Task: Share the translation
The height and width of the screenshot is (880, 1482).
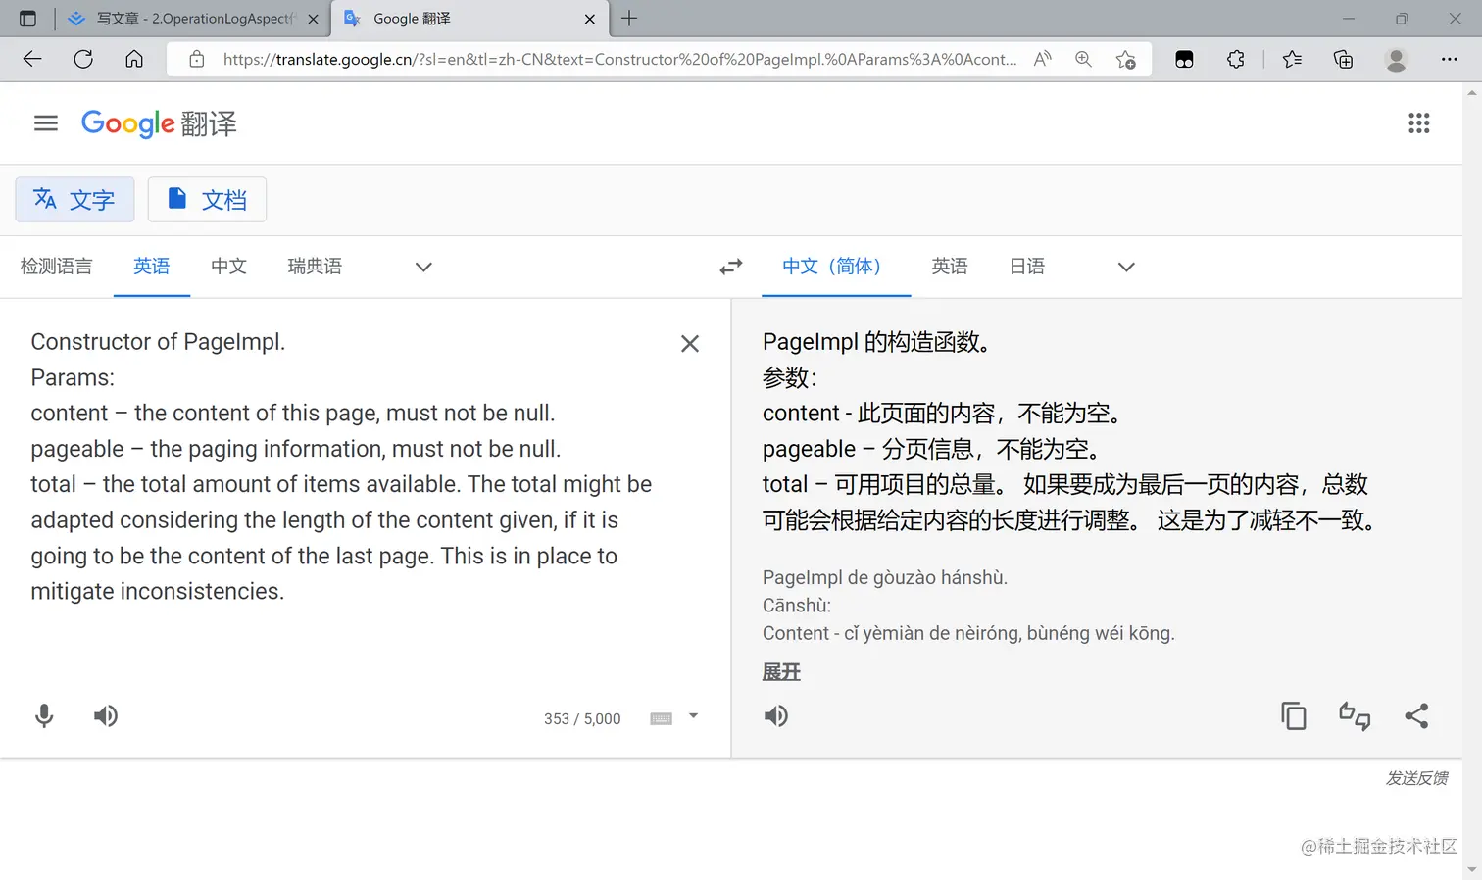Action: 1416,716
